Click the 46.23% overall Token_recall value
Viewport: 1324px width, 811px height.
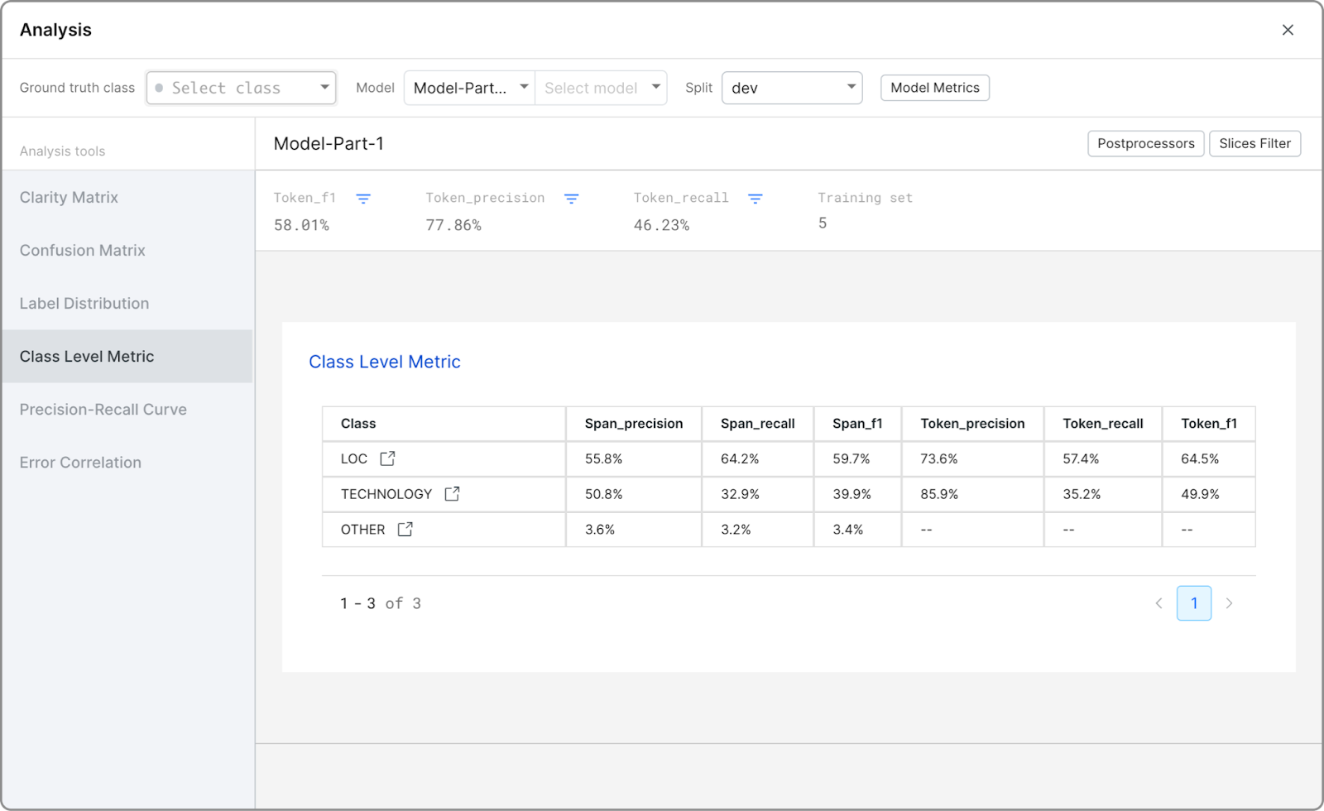click(x=661, y=225)
